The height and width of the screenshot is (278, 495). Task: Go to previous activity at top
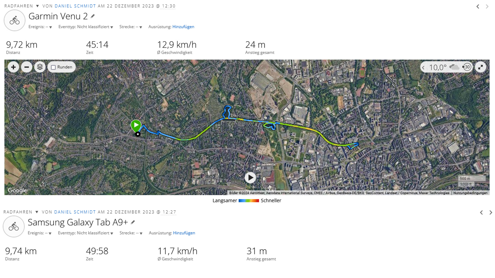click(478, 6)
